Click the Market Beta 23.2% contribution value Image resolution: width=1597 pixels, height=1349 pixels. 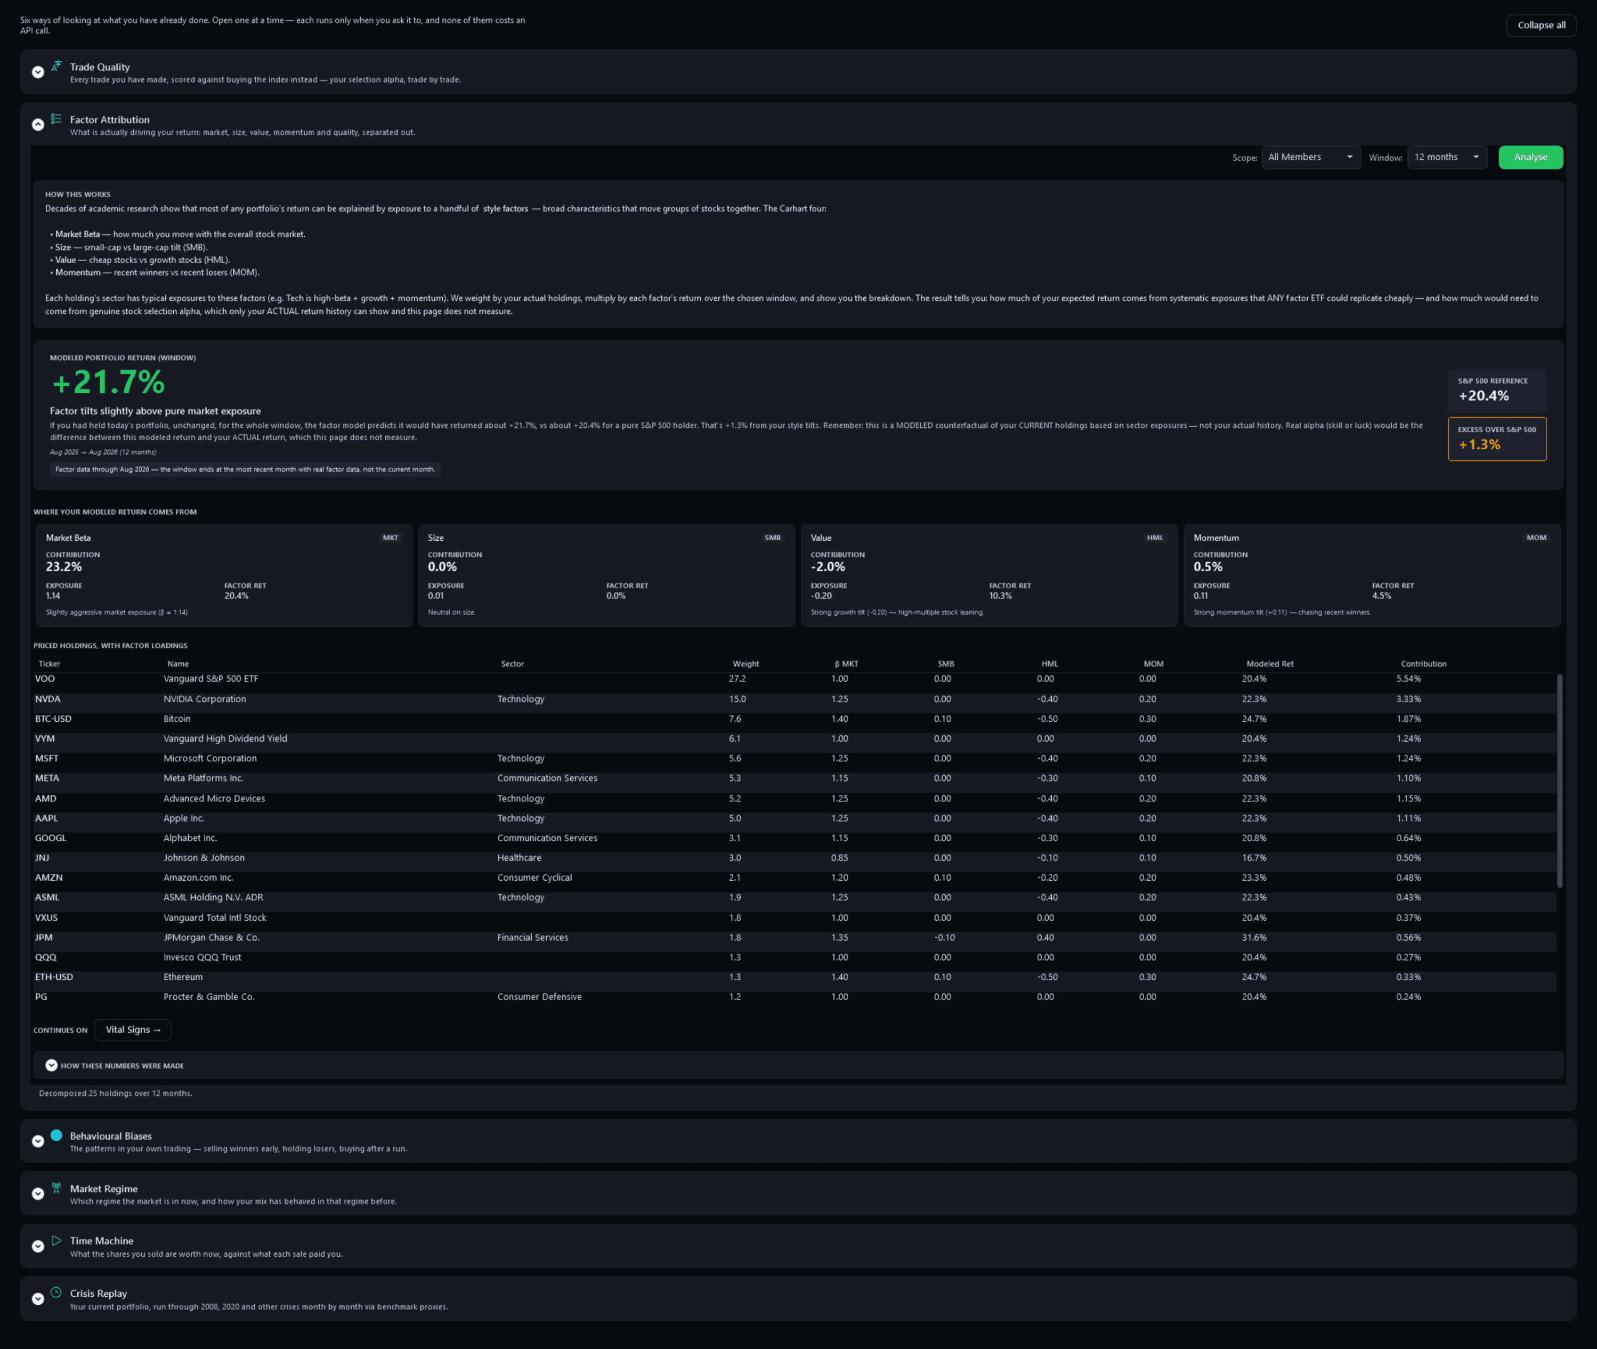(63, 567)
